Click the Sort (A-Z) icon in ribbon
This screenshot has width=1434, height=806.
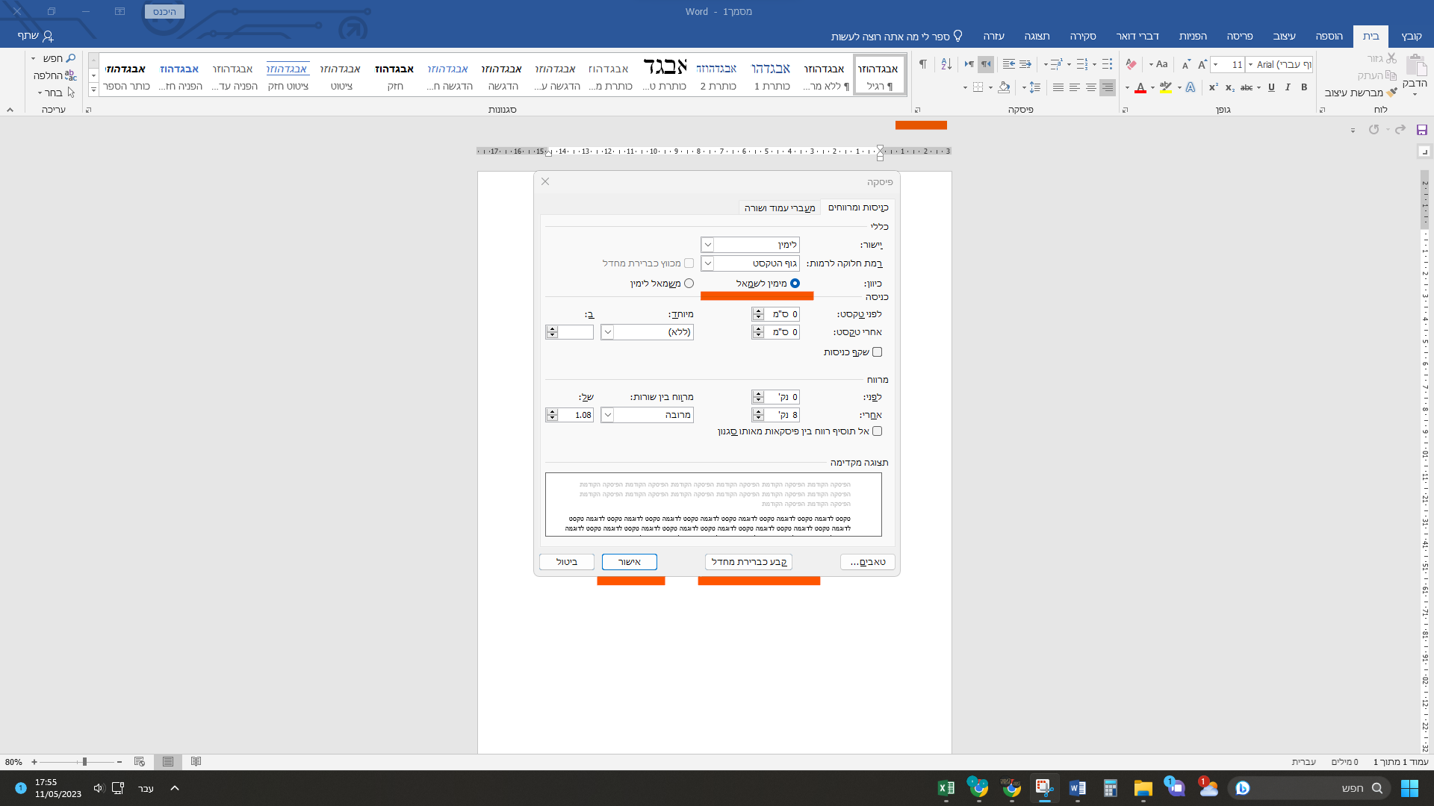click(946, 64)
